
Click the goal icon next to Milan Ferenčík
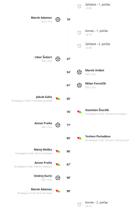click(x=79, y=85)
